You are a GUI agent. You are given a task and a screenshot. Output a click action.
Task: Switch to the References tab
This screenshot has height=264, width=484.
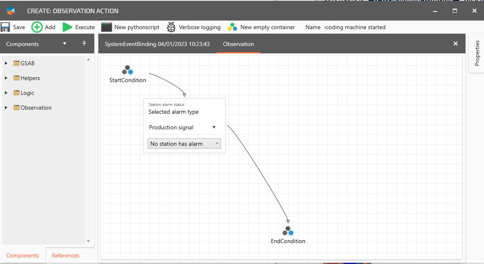pos(65,255)
